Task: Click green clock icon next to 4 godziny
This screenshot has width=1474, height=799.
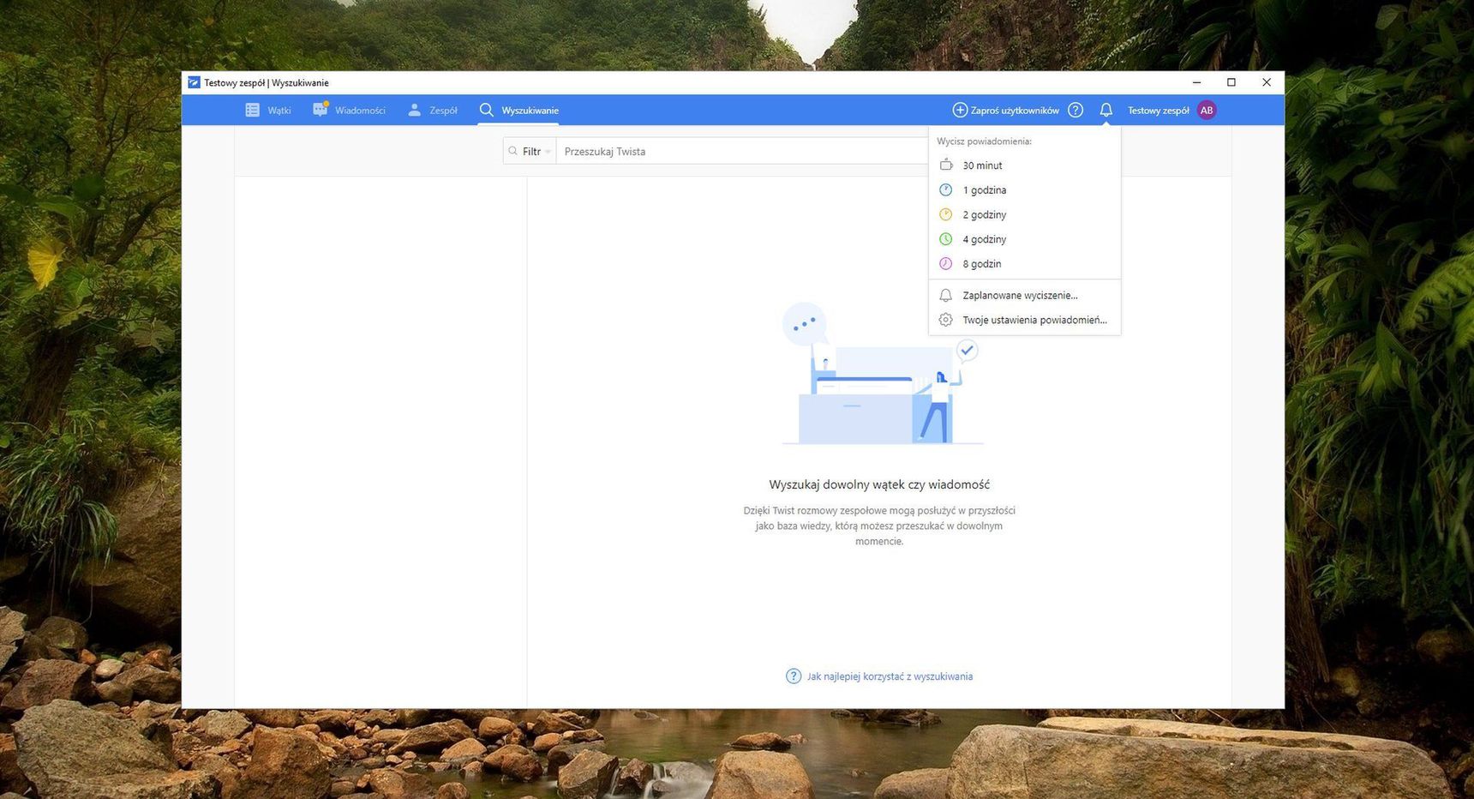Action: click(946, 239)
